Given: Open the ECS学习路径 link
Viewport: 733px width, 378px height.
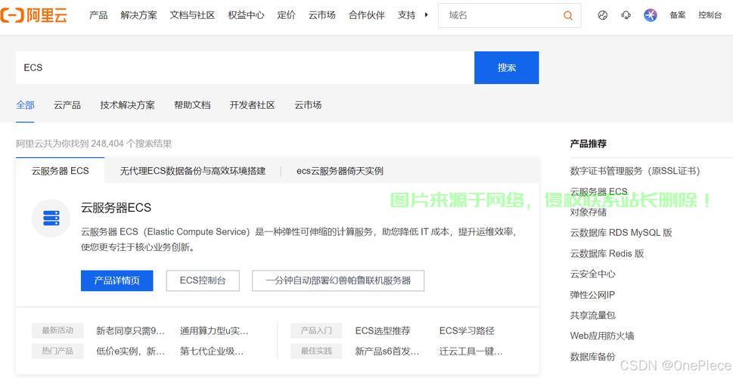Looking at the screenshot, I should pos(467,331).
